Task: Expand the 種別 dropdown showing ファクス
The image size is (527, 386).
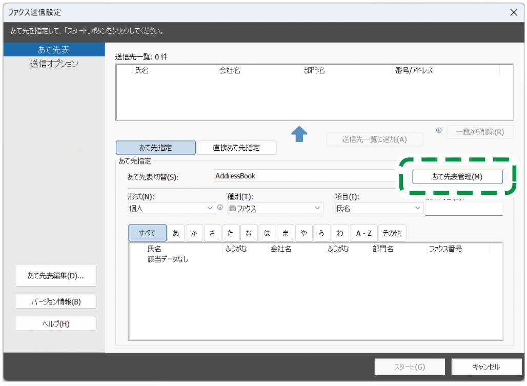Action: click(x=275, y=208)
